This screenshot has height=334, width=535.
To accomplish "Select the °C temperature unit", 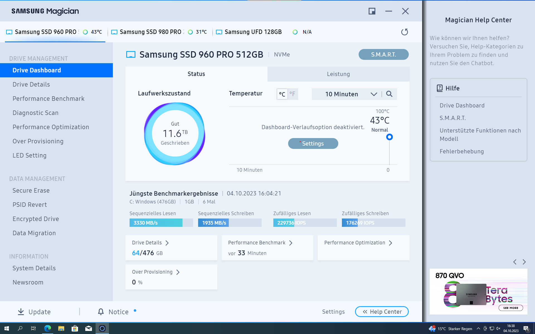I will point(282,94).
